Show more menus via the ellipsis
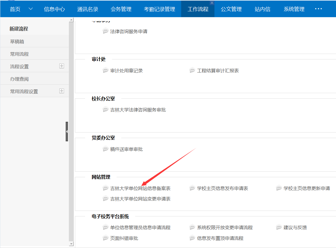 pos(318,9)
